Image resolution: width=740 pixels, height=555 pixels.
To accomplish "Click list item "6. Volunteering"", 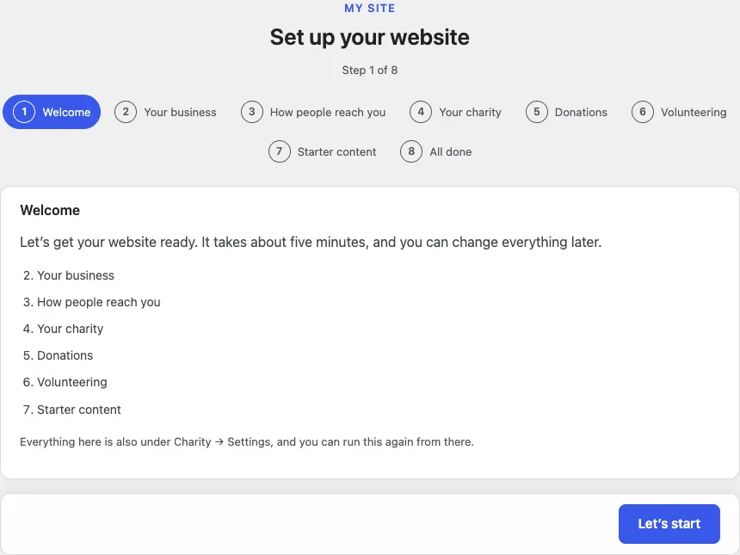I will click(65, 382).
